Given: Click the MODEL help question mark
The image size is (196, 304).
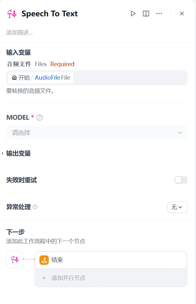Looking at the screenshot, I should pos(40,117).
